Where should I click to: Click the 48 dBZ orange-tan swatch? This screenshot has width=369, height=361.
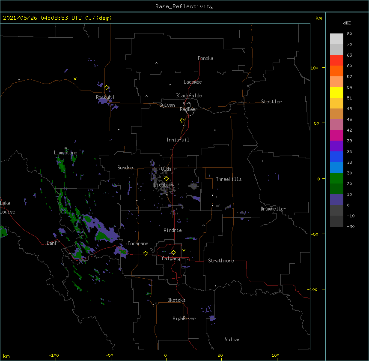click(x=336, y=114)
